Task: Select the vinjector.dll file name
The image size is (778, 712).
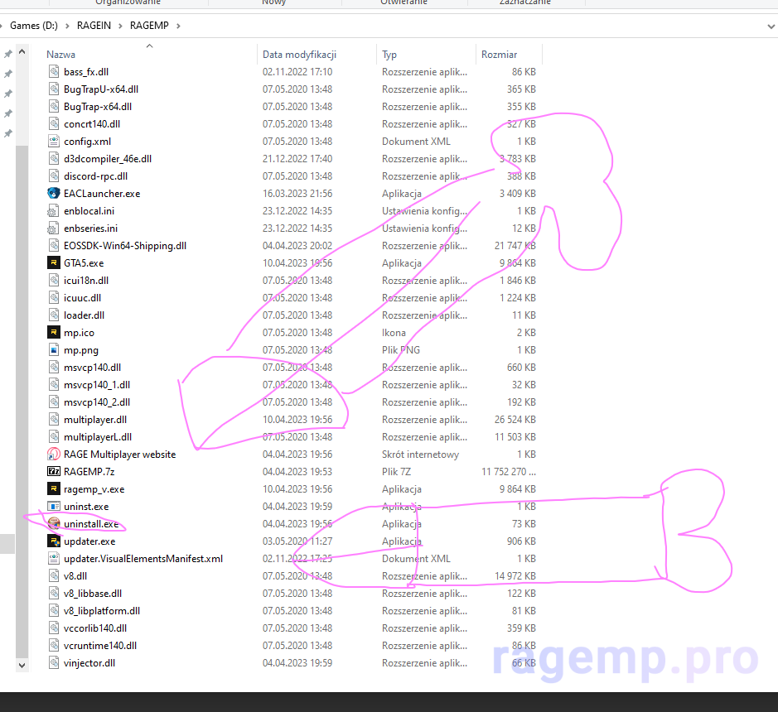Action: click(89, 663)
